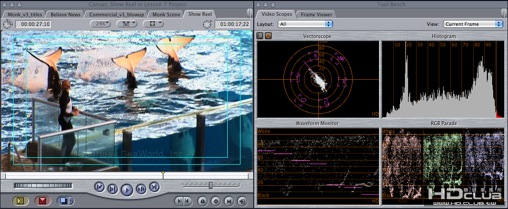Switch to the Frame Viewer tab
This screenshot has width=508, height=209.
316,14
